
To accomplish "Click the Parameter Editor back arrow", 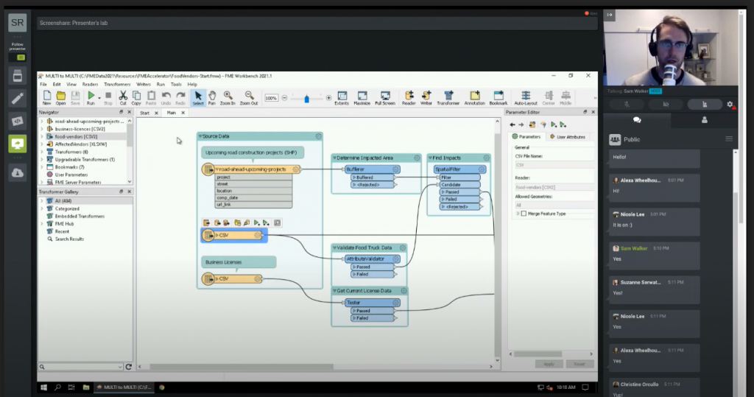I will (x=512, y=124).
